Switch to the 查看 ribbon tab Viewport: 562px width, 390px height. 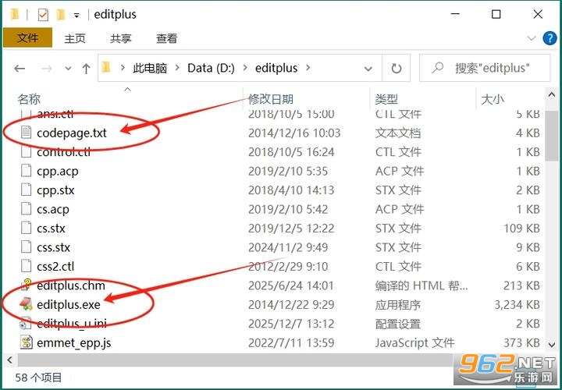[167, 38]
